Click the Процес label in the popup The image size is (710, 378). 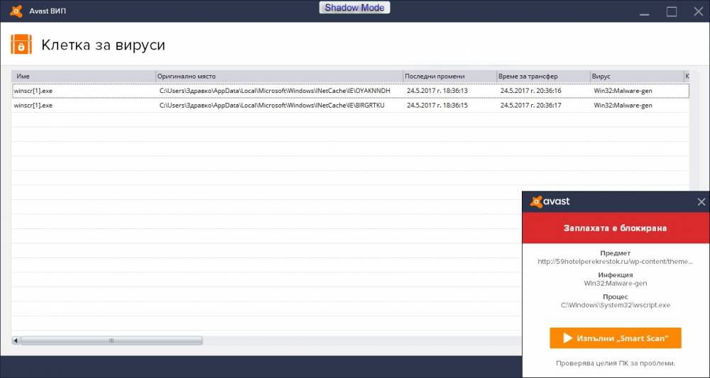[x=616, y=297]
